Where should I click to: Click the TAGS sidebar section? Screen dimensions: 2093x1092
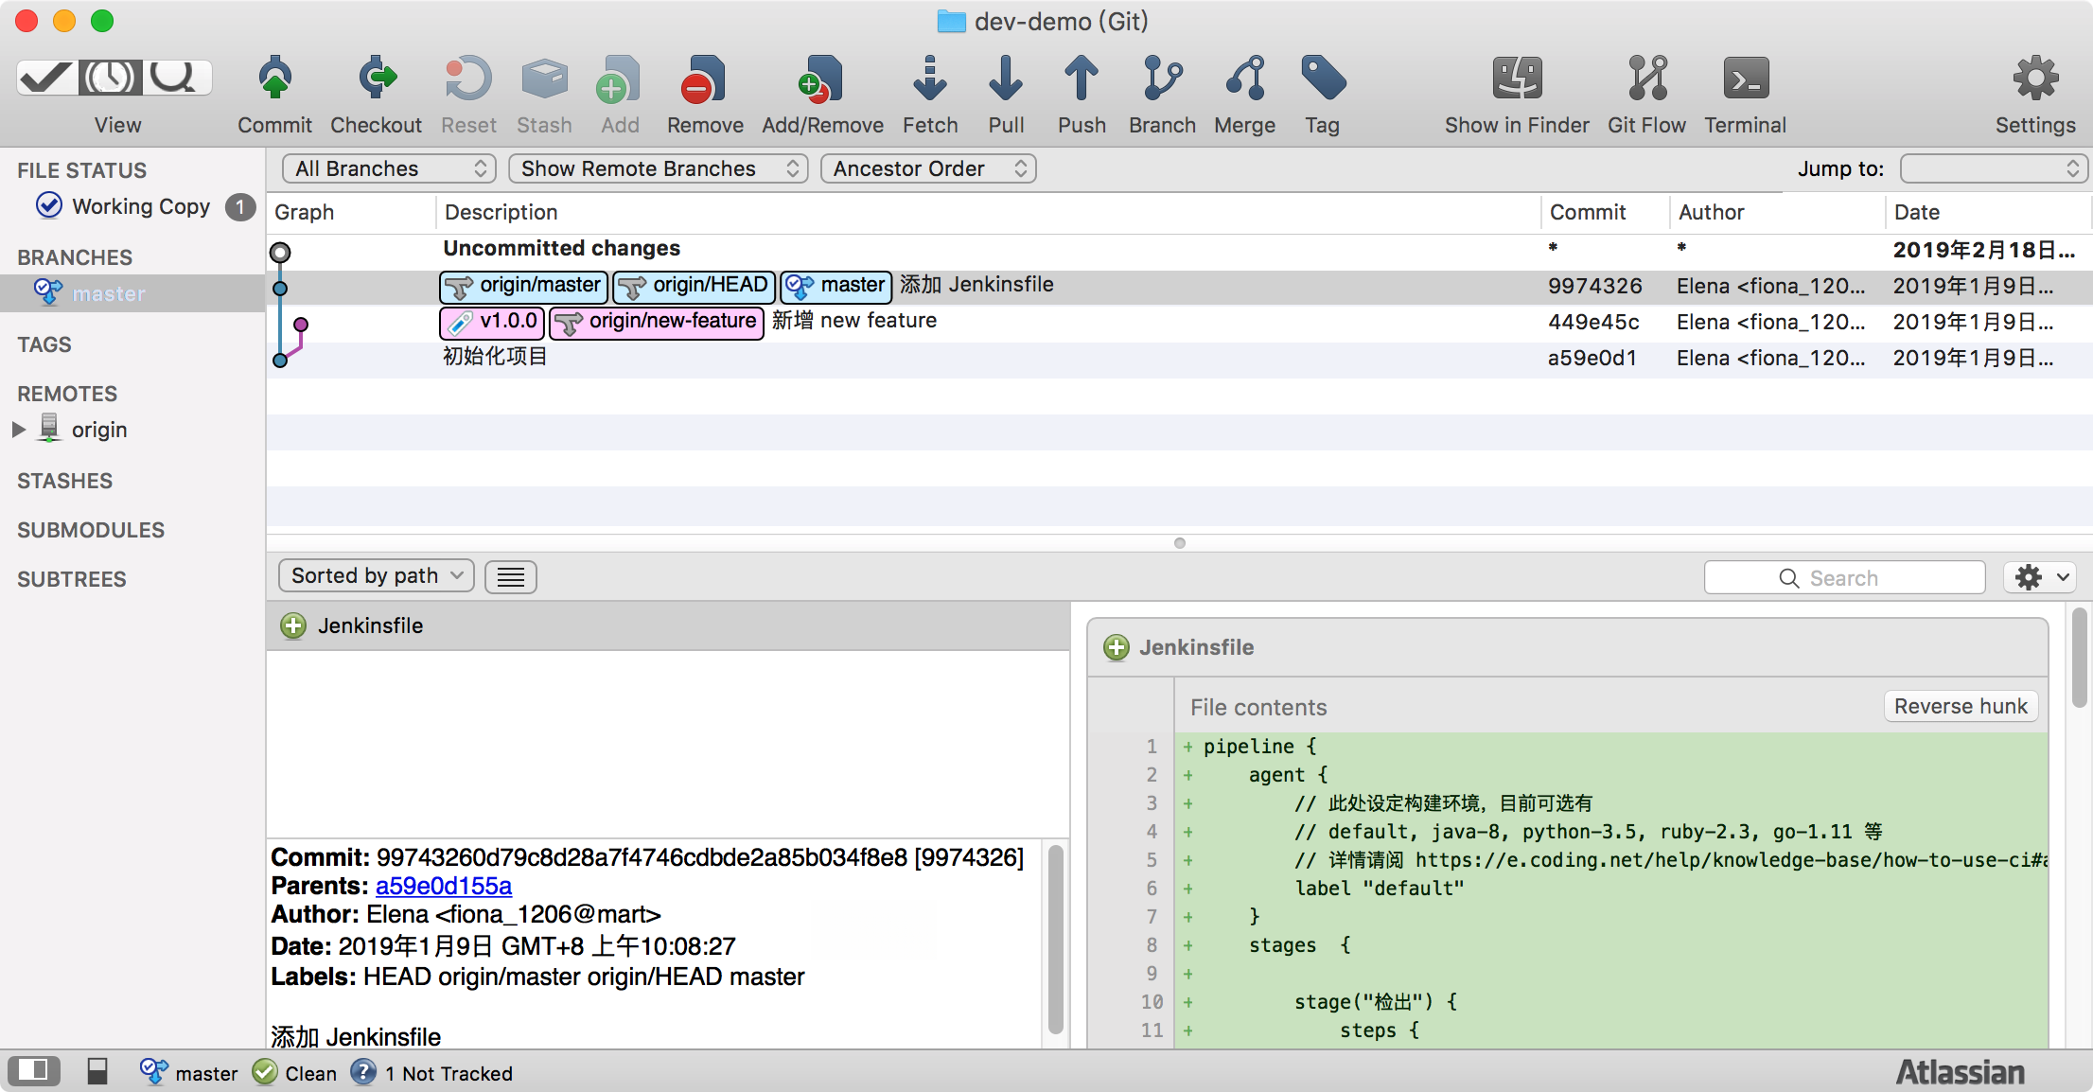click(44, 344)
